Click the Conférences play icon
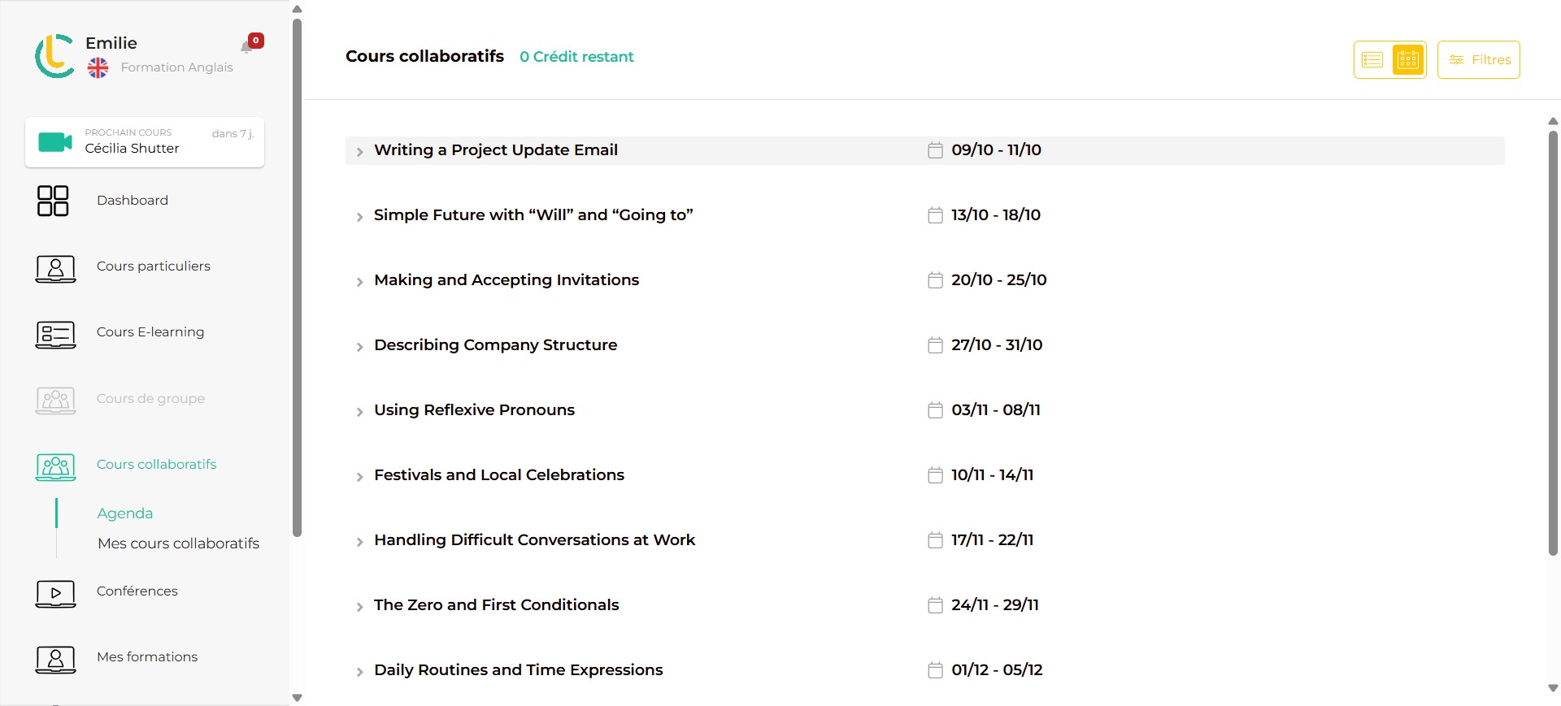This screenshot has height=706, width=1561. (x=55, y=593)
